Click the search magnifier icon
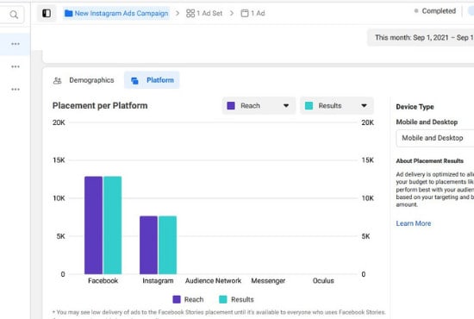The height and width of the screenshot is (319, 474). pyautogui.click(x=14, y=14)
